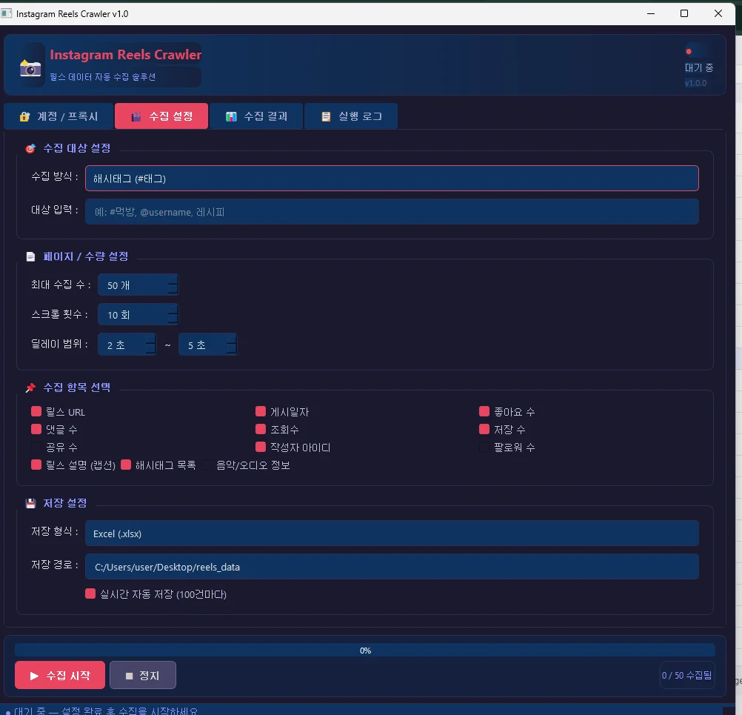Click the 대상 입력 text field
The image size is (742, 715).
tap(392, 212)
